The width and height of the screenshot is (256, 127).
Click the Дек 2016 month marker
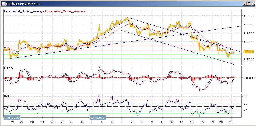click(98, 117)
